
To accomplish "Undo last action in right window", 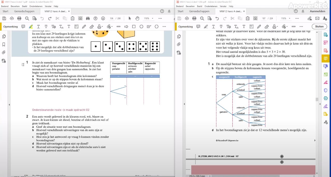I will click(217, 18).
